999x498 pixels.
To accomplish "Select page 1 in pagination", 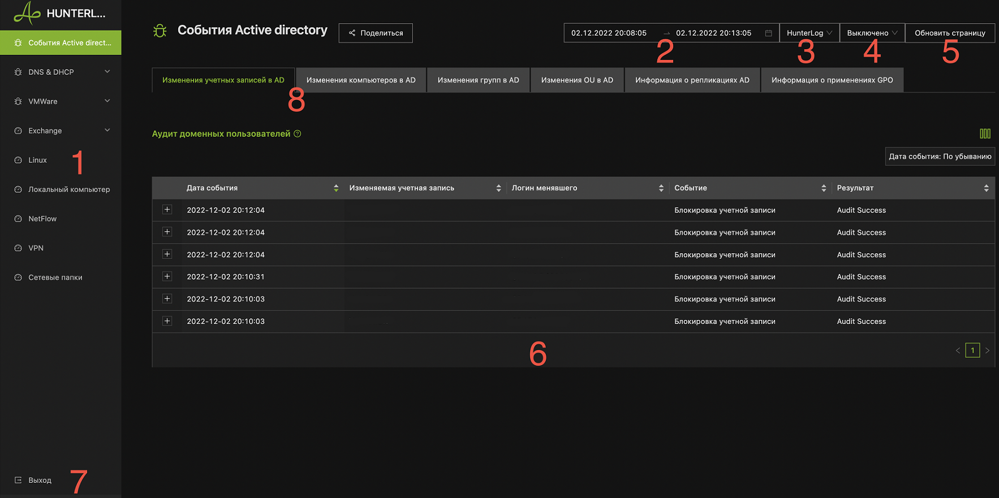I will (972, 350).
